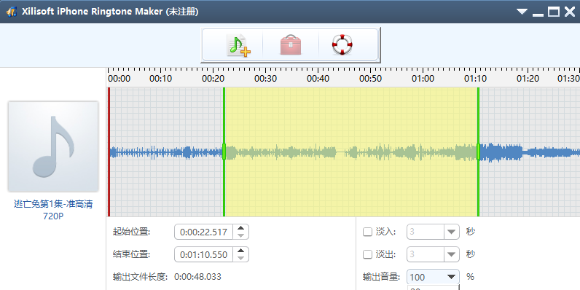The width and height of the screenshot is (580, 290).
Task: Click the 起始位置 time input field
Action: (204, 232)
